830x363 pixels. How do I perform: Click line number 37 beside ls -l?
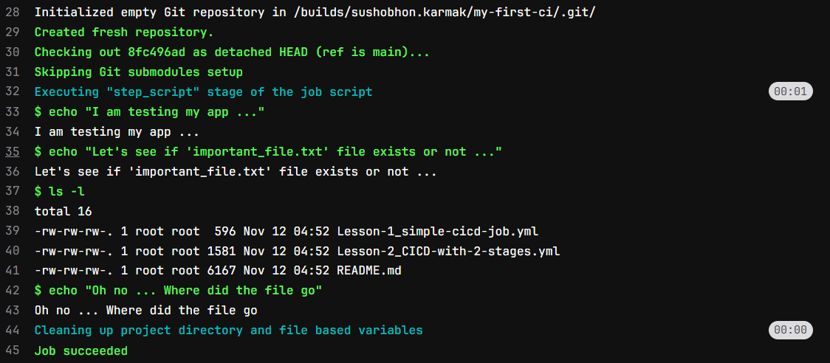(13, 192)
